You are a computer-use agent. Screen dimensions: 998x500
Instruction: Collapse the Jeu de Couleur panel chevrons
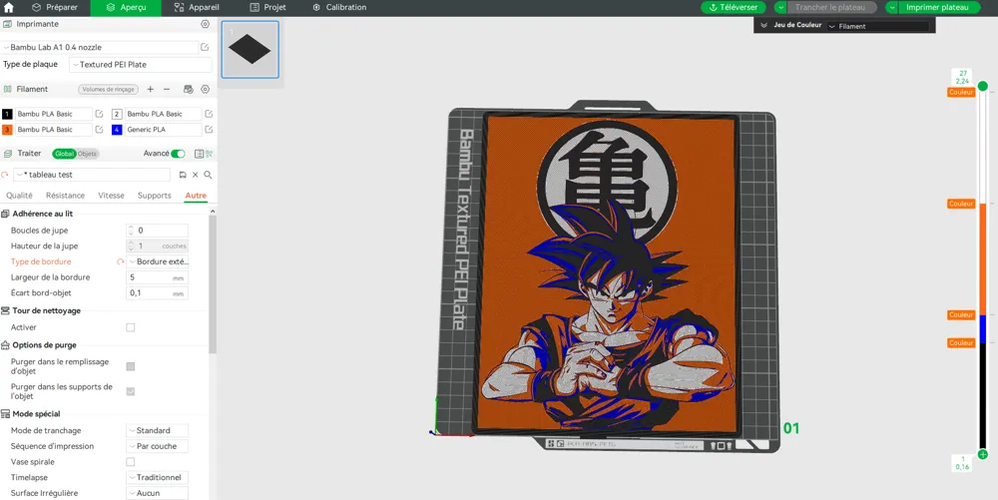tap(763, 26)
